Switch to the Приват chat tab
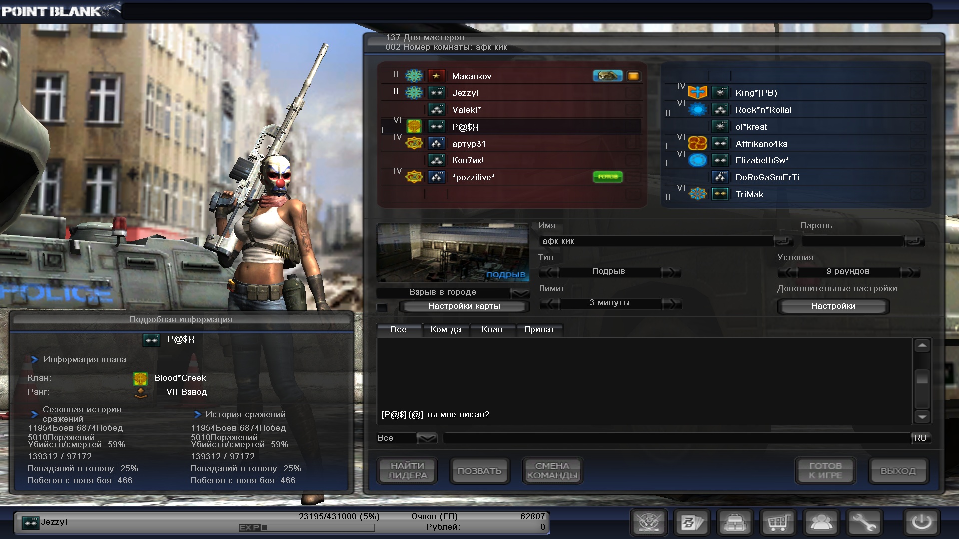The image size is (959, 539). point(539,329)
